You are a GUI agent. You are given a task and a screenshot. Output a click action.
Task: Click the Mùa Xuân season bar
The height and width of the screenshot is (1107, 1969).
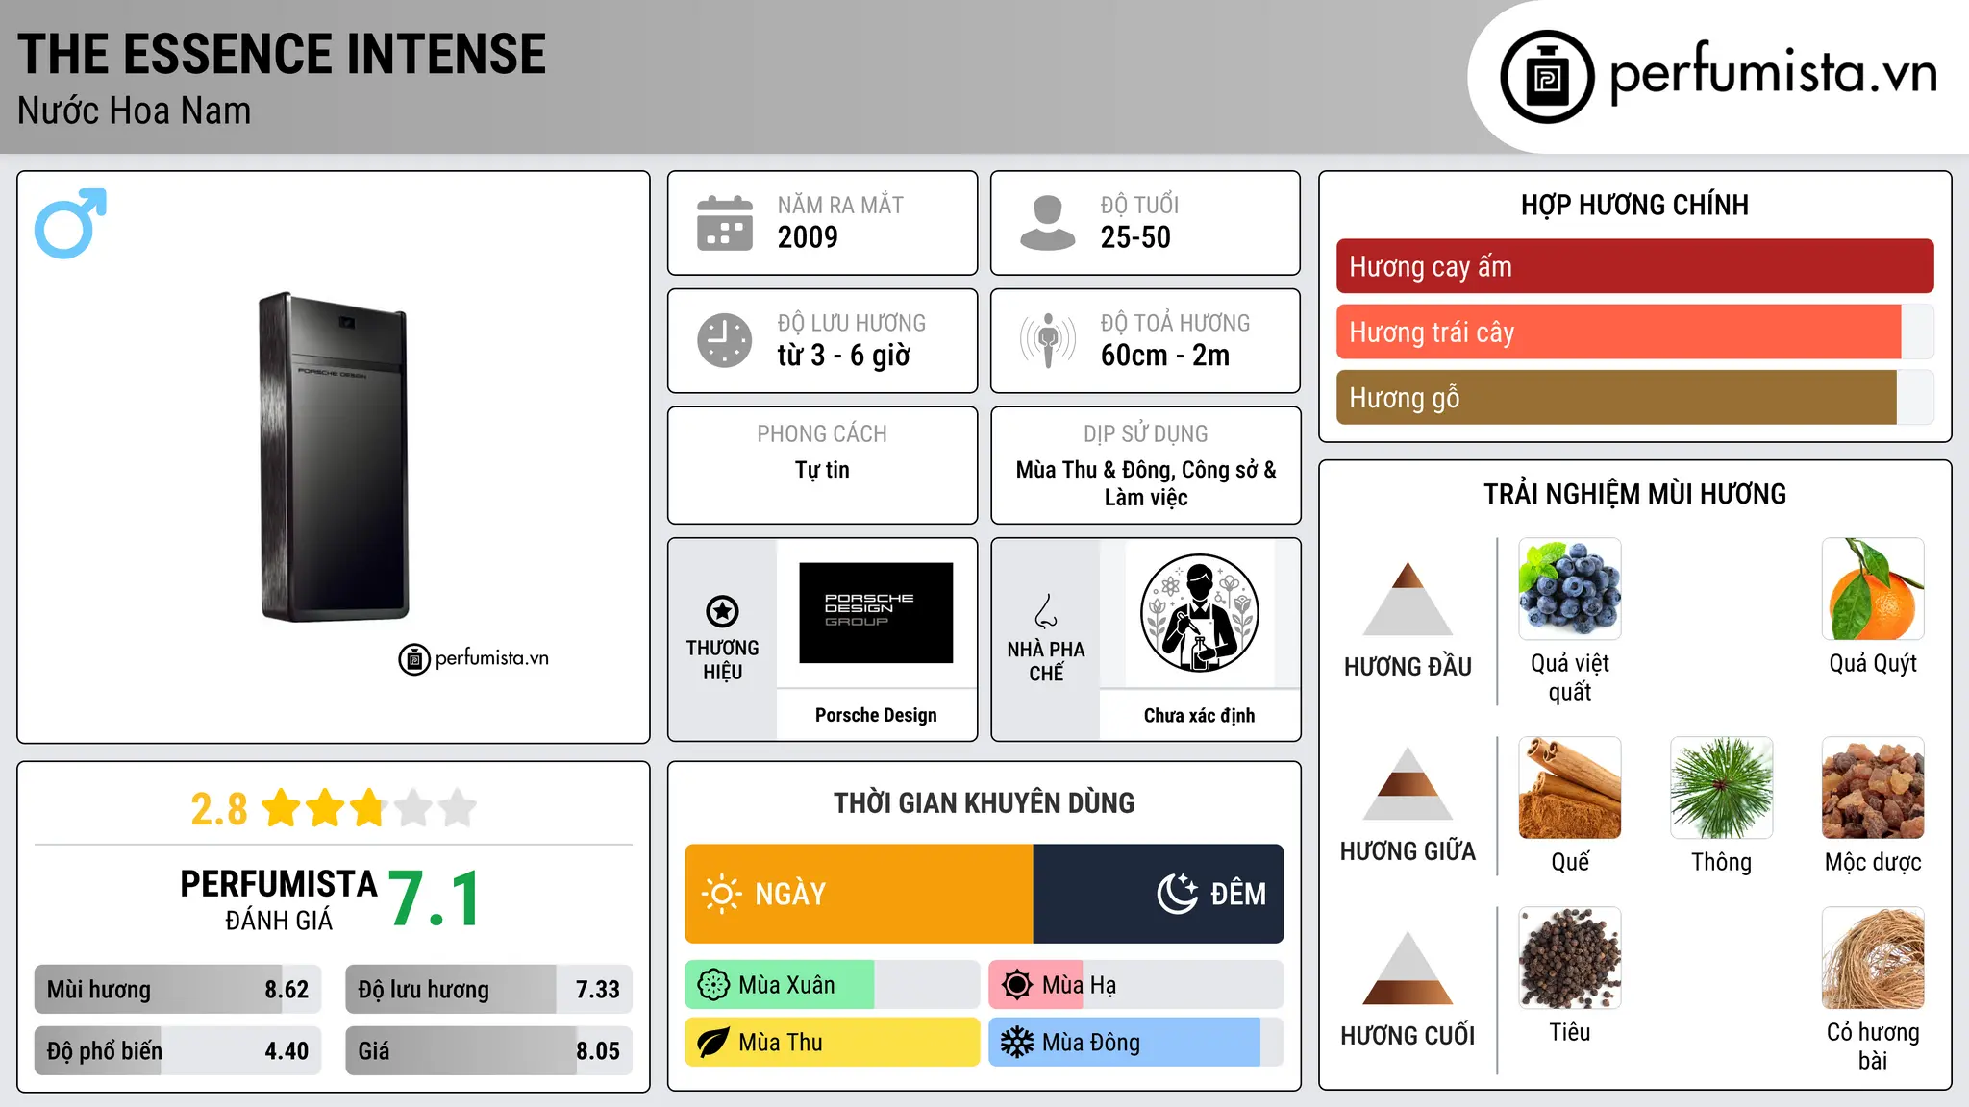pyautogui.click(x=832, y=985)
